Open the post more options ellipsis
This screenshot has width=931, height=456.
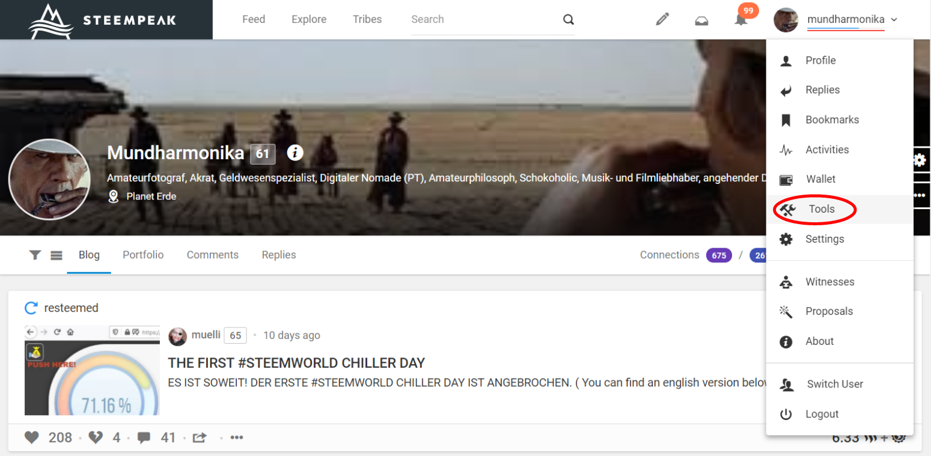click(x=237, y=437)
